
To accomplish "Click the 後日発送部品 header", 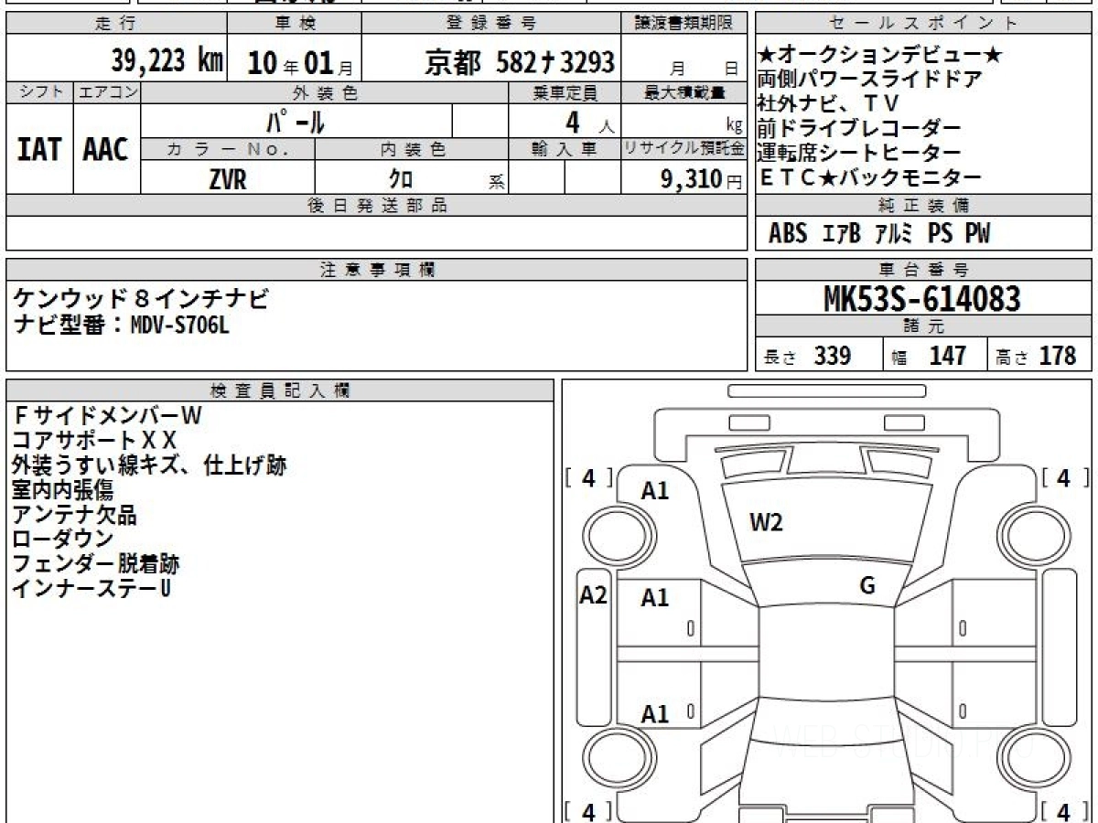I will tap(377, 206).
